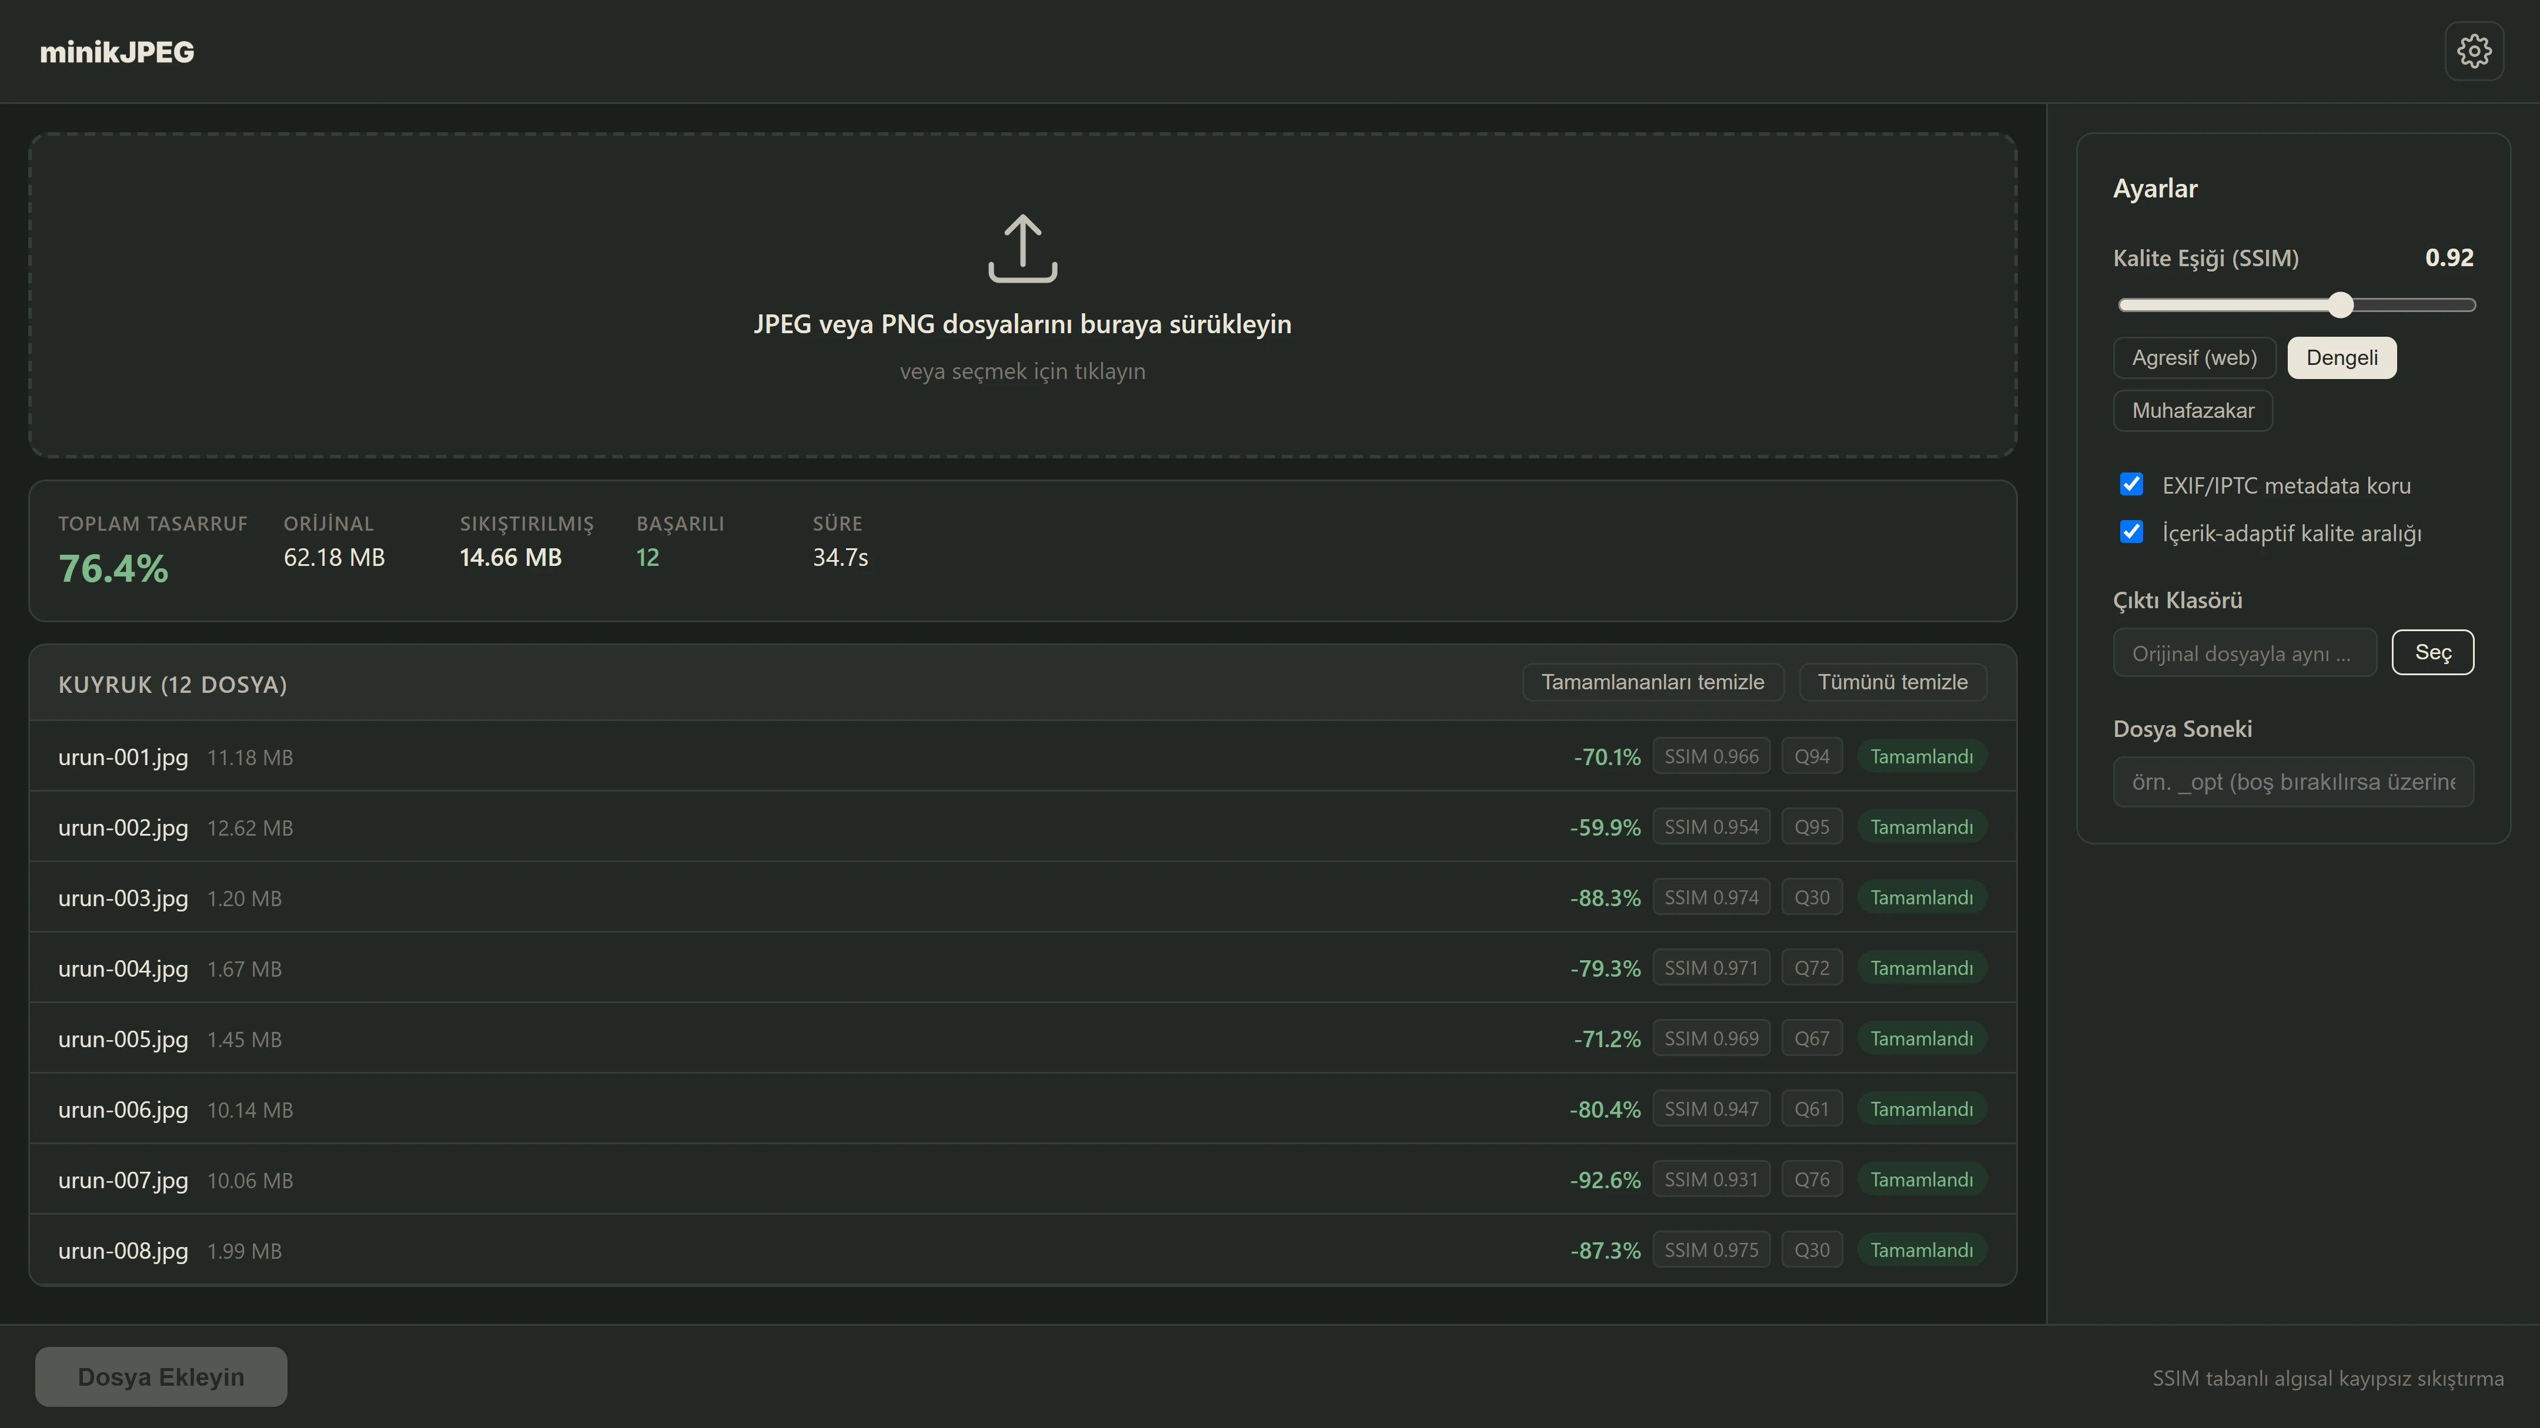This screenshot has height=1428, width=2540.
Task: Click the -88.3% savings value
Action: (x=1605, y=898)
